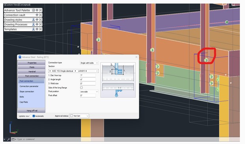Image resolution: width=245 pixels, height=144 pixels.
Task: Click move icon on Drawing Processes
Action: tap(37, 24)
